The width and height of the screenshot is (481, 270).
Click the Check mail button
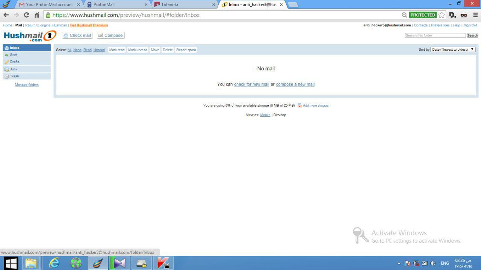point(77,35)
